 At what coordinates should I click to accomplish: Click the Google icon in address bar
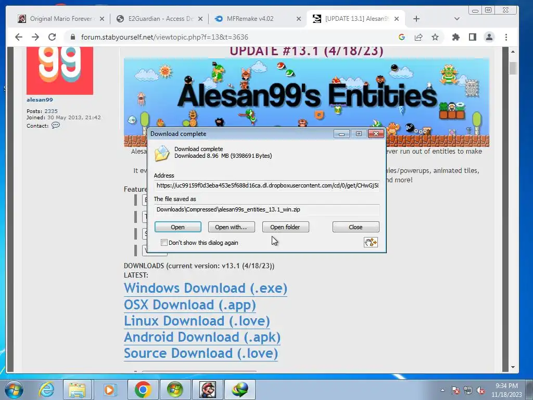pos(401,37)
